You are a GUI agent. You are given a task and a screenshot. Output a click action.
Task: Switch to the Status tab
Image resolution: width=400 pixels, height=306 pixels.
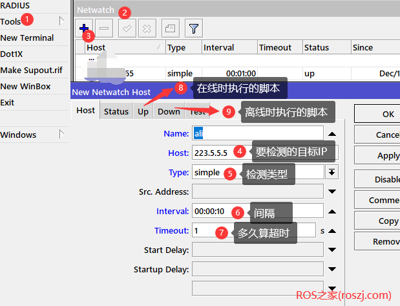tap(116, 111)
